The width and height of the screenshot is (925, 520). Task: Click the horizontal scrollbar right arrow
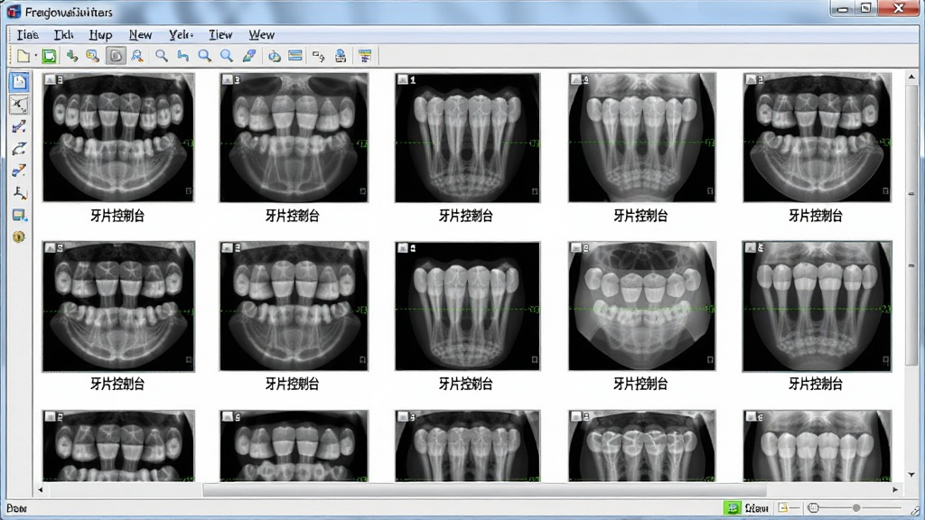click(x=895, y=489)
